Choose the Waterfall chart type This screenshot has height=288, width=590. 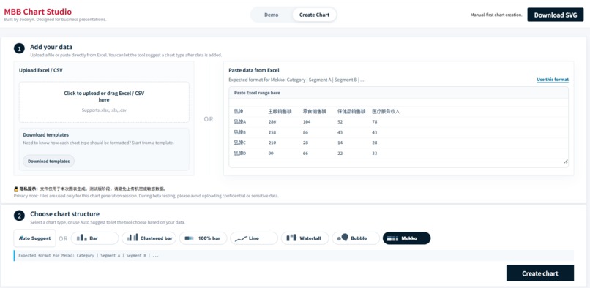pos(305,238)
